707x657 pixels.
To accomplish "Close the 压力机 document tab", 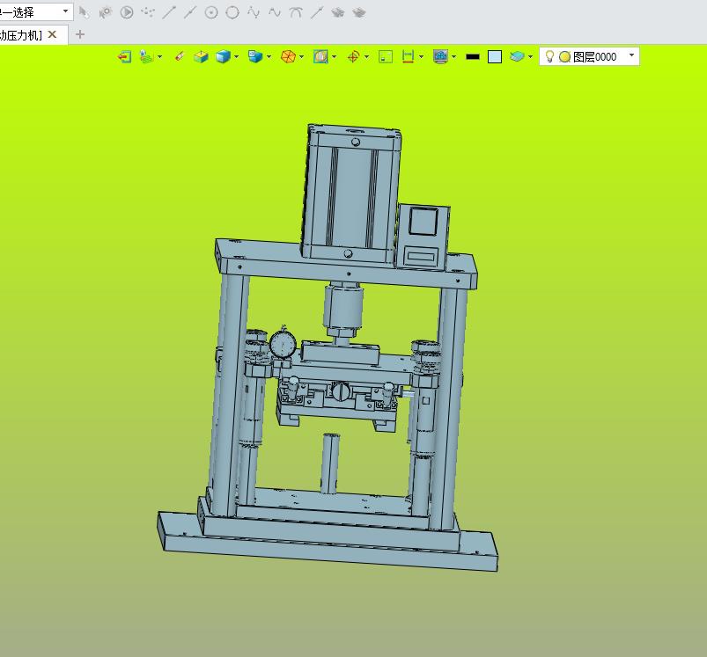I will click(x=52, y=34).
